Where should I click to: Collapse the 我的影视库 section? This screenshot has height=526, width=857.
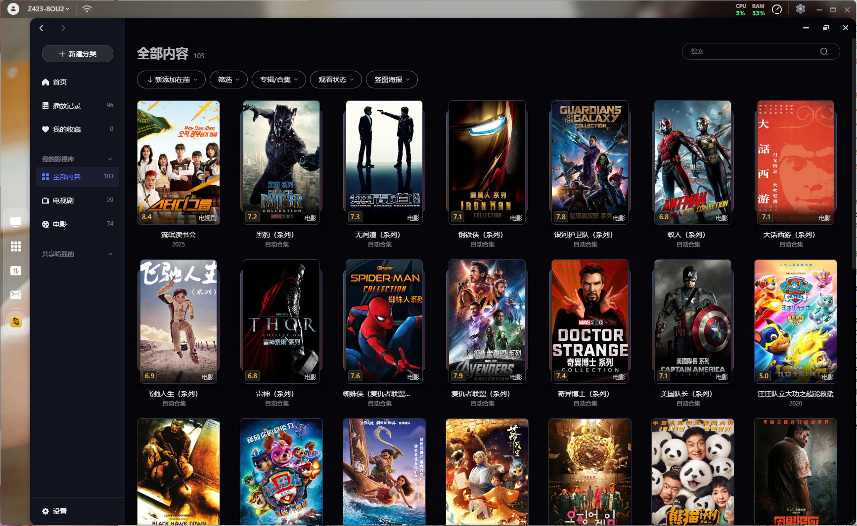click(x=110, y=159)
